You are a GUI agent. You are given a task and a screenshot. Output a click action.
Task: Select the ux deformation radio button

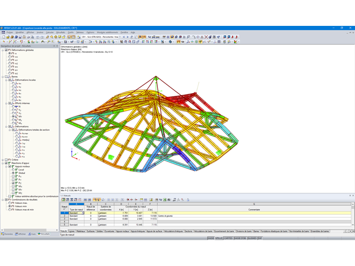[x=10, y=57]
